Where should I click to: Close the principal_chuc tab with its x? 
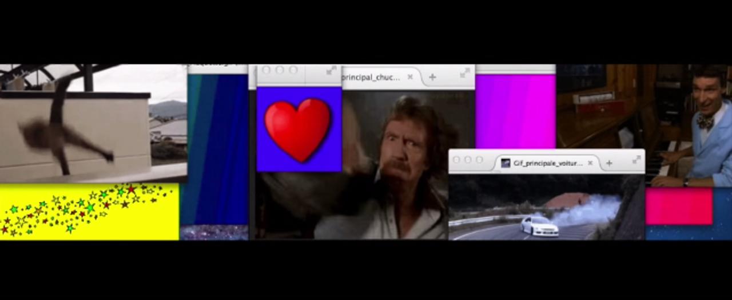[410, 77]
